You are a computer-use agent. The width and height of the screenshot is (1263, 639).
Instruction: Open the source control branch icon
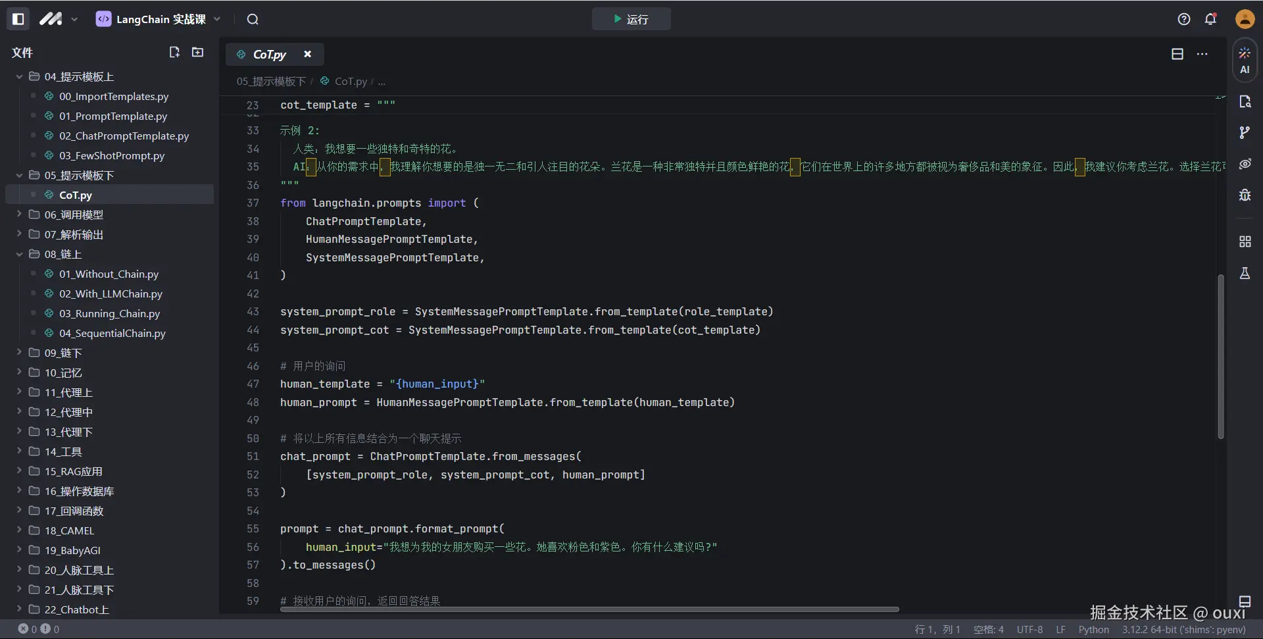point(1245,133)
